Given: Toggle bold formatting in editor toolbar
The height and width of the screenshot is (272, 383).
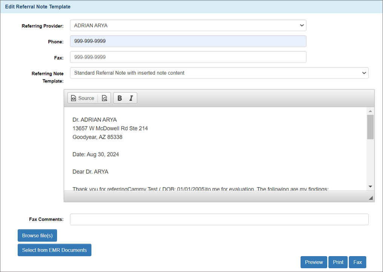Looking at the screenshot, I should coord(119,98).
